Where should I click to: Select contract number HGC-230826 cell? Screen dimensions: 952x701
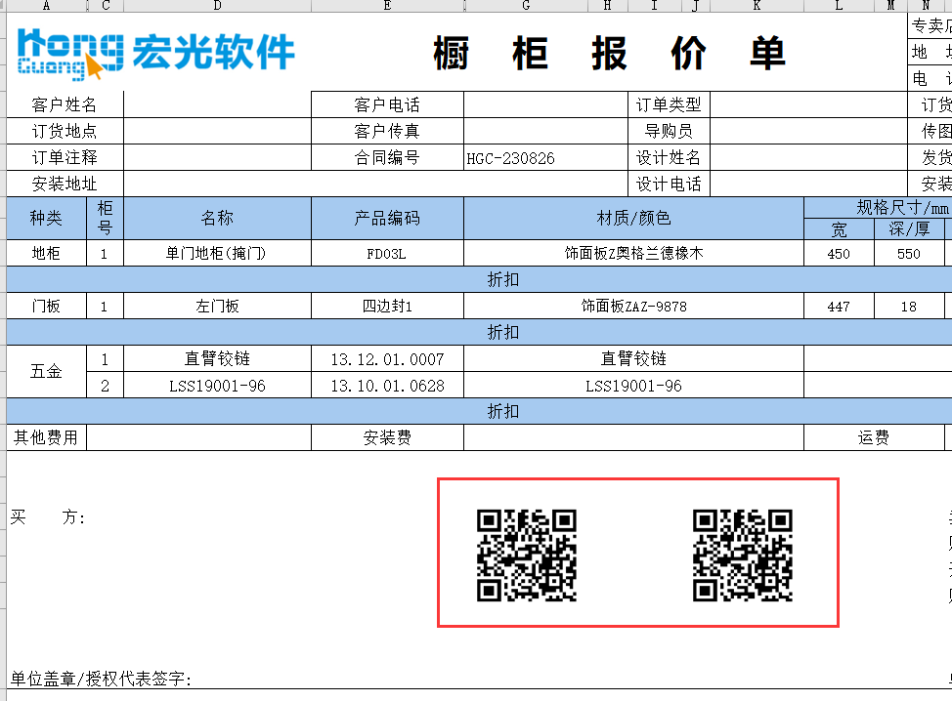545,157
